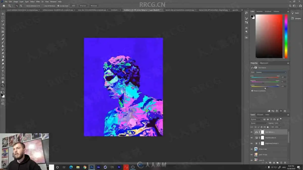Delete adjustment via Properties trash icon
Image resolution: width=303 pixels, height=170 pixels.
coord(285,111)
